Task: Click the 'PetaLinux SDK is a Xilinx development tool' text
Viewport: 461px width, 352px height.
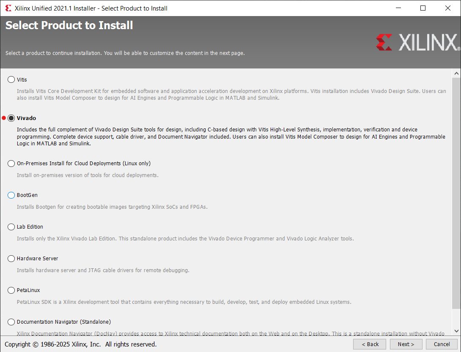Action: pyautogui.click(x=184, y=302)
